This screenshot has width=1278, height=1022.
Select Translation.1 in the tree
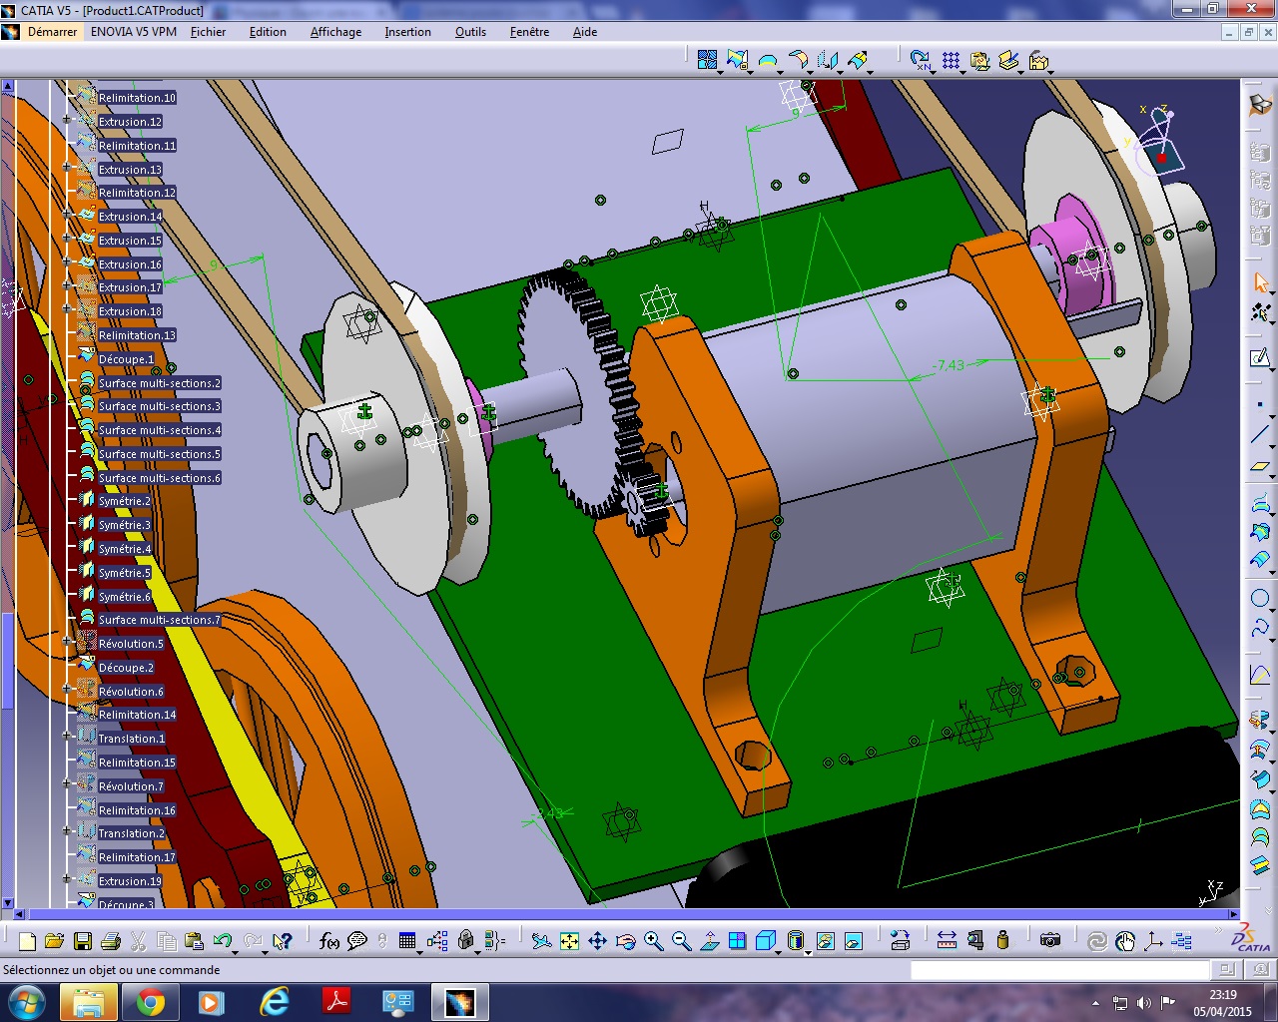pyautogui.click(x=132, y=739)
